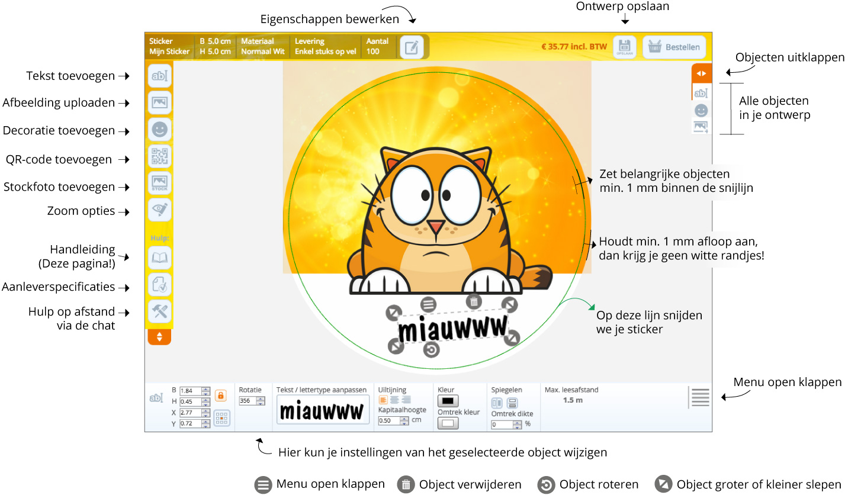The width and height of the screenshot is (848, 495).
Task: Toggle horizontal mirroring under Spiegelen
Action: point(497,403)
